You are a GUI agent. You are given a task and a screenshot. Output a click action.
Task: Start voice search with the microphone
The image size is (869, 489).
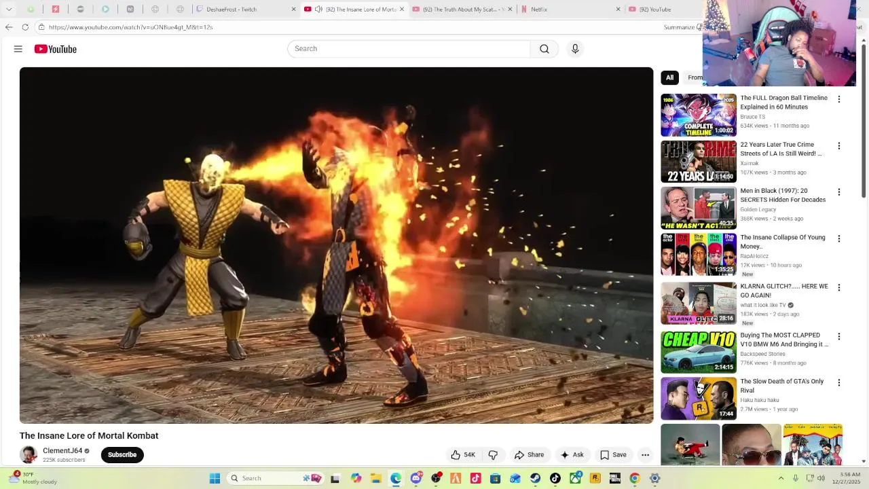click(x=575, y=49)
